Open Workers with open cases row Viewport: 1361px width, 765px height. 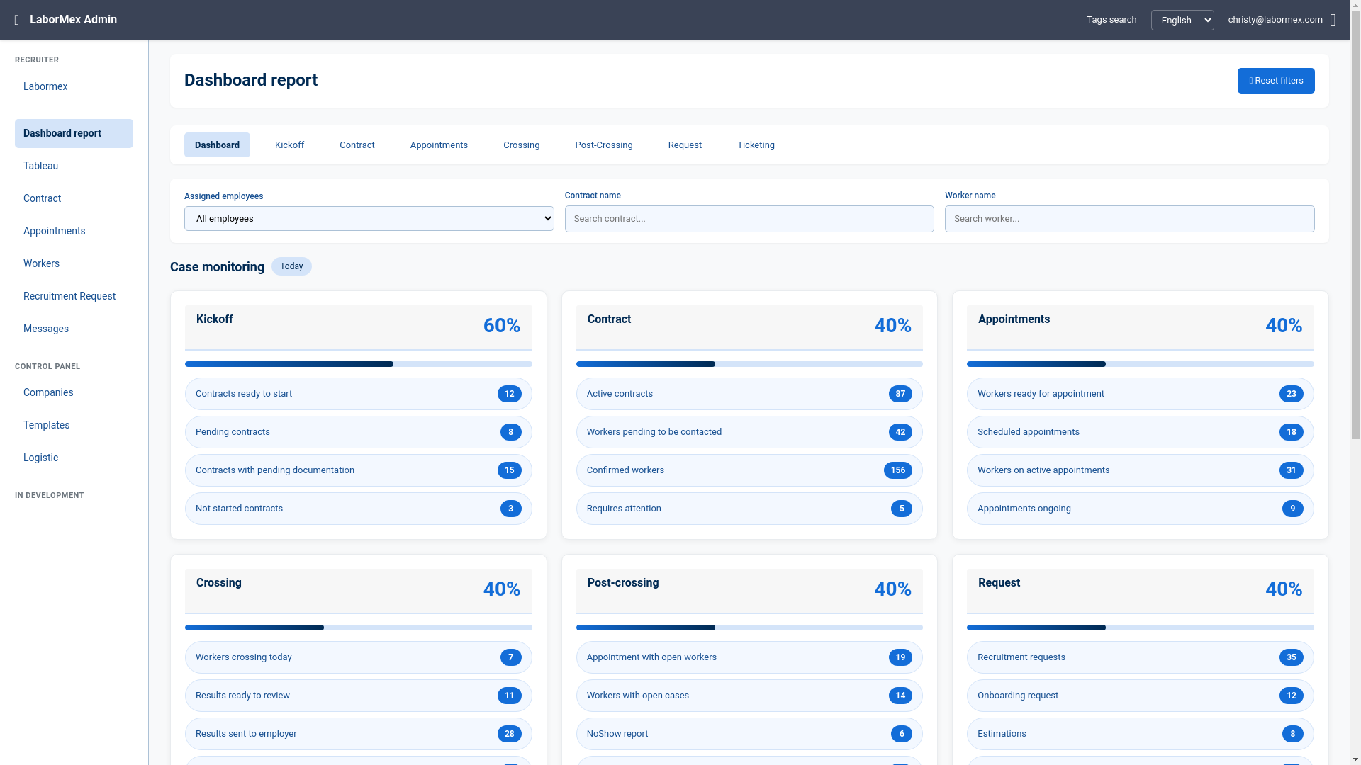749,696
